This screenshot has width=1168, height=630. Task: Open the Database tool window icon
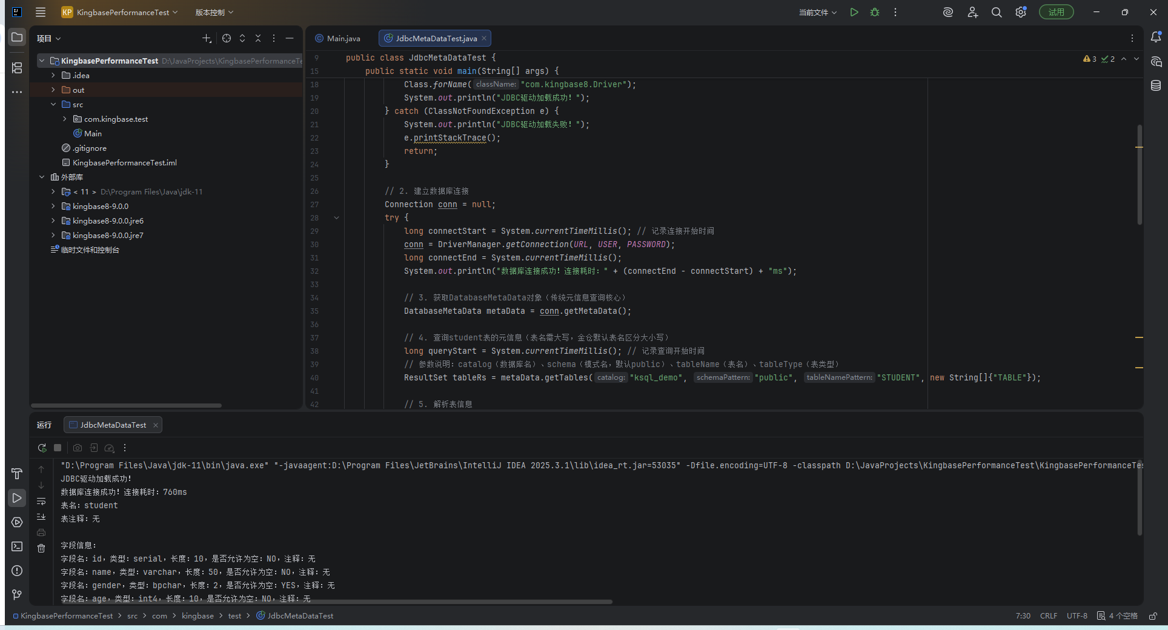pyautogui.click(x=1156, y=86)
